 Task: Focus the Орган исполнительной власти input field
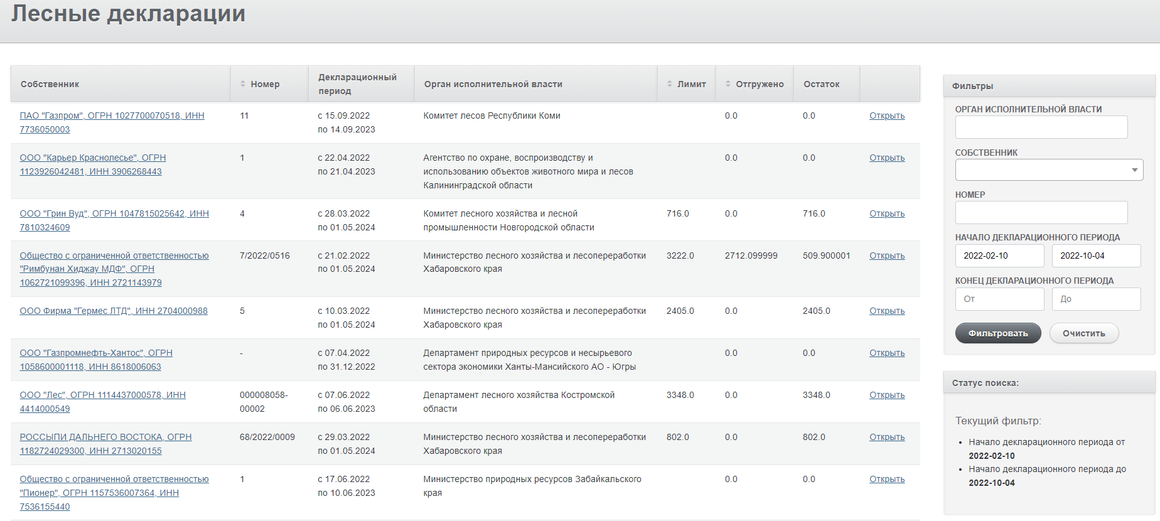click(1041, 127)
